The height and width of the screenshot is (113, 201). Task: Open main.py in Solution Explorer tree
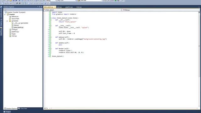coord(14,36)
